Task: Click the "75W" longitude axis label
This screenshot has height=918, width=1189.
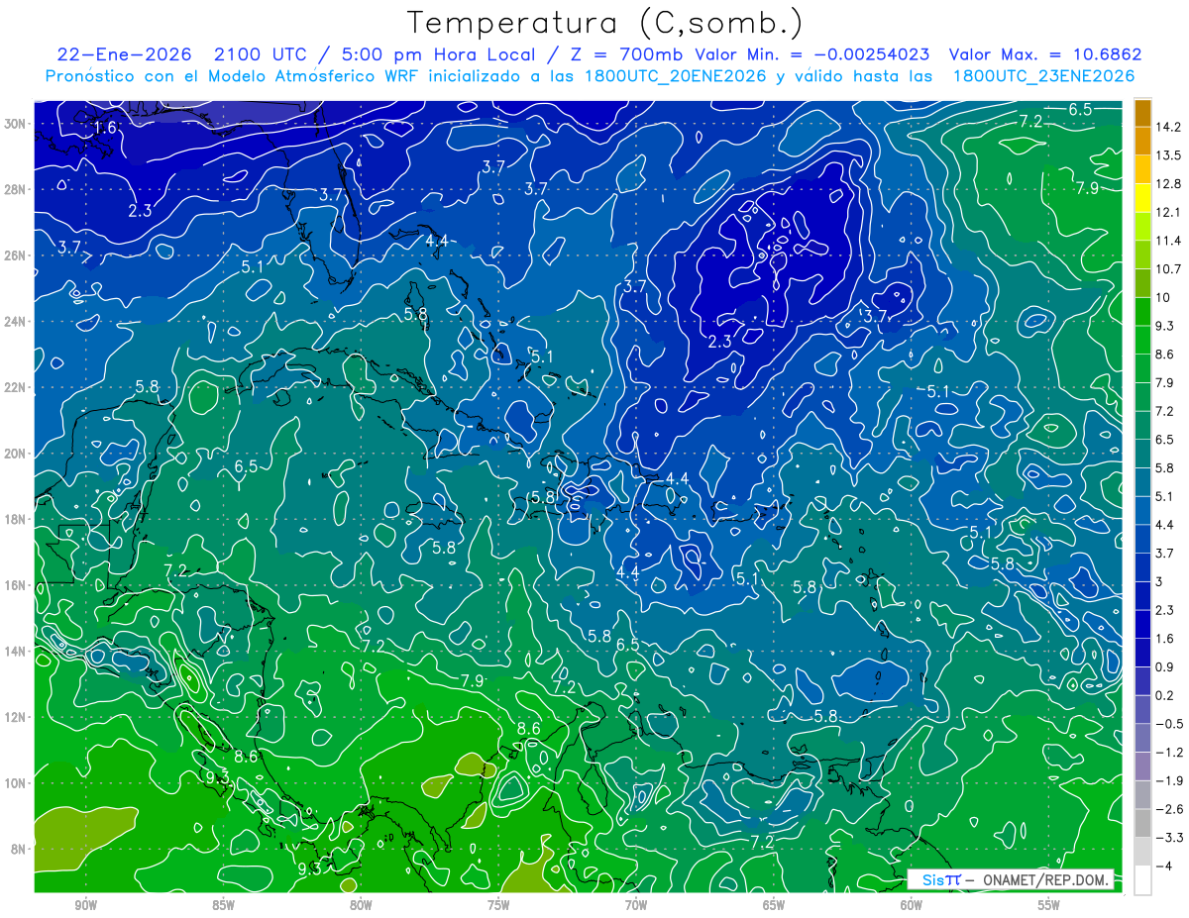Action: coord(498,904)
